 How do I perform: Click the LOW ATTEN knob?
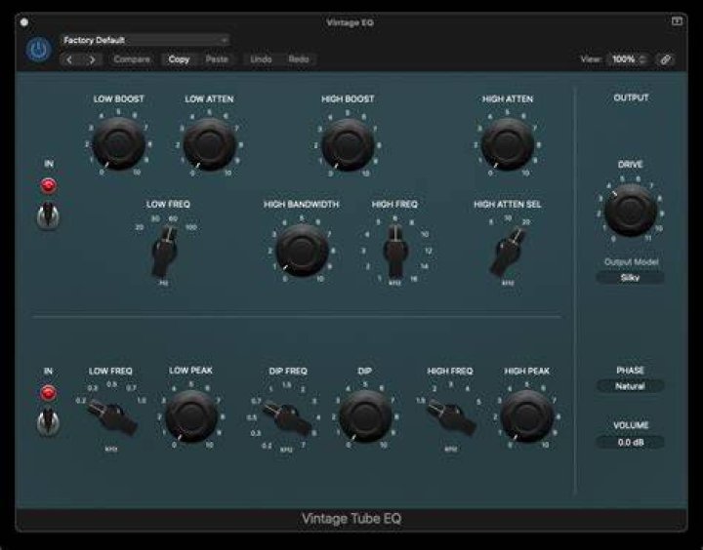(209, 143)
